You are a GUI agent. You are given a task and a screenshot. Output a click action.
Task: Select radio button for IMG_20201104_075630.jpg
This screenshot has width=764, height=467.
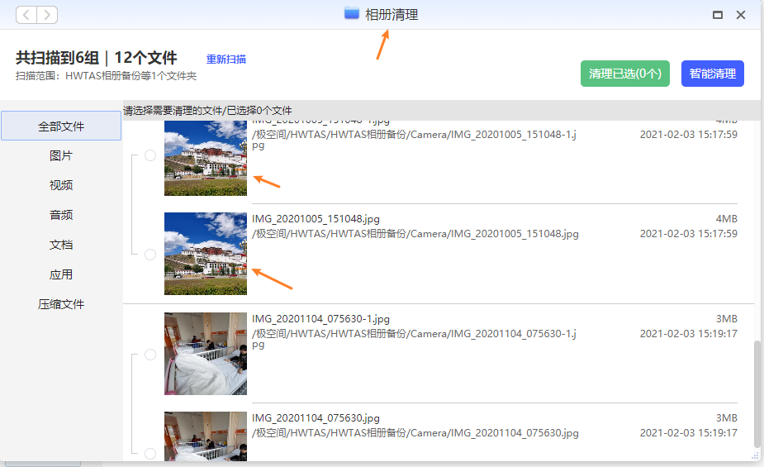click(x=150, y=453)
